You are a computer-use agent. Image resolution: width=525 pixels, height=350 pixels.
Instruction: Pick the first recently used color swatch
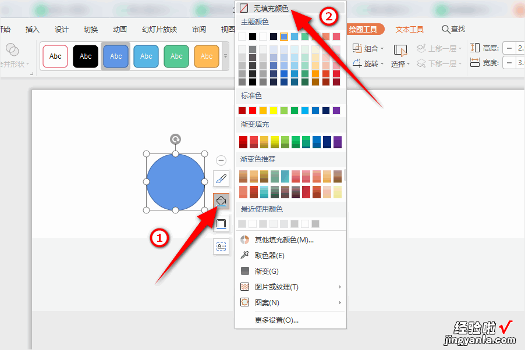(242, 224)
